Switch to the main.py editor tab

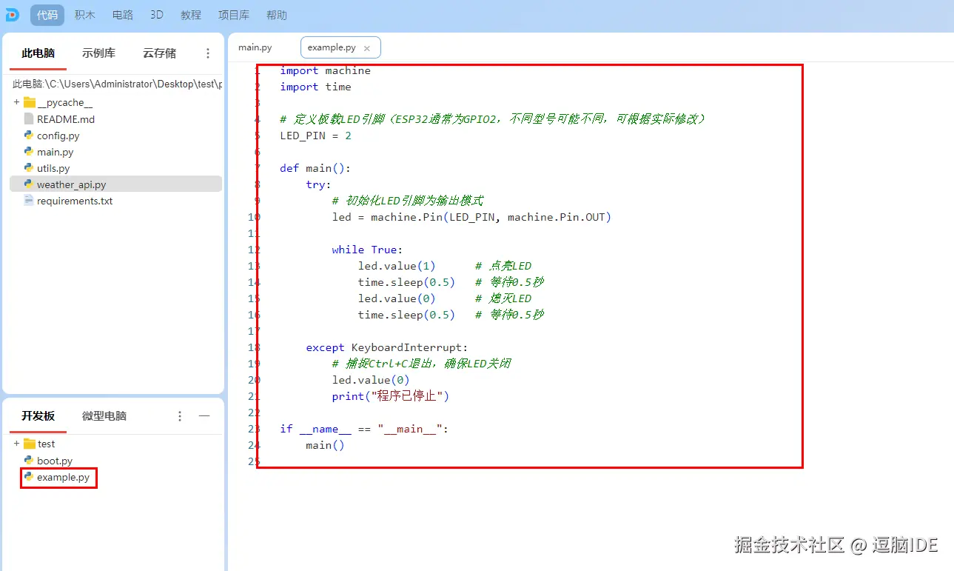[255, 47]
